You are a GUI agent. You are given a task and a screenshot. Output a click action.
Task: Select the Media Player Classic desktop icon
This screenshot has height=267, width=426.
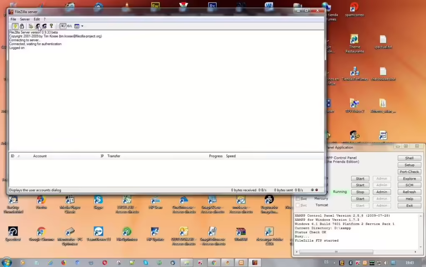70,204
